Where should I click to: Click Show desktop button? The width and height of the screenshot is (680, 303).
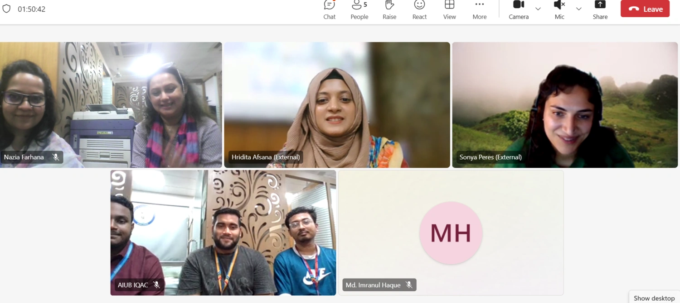[654, 298]
